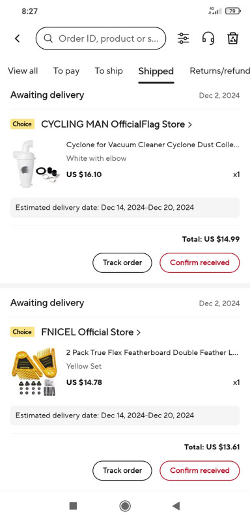Viewport: 250px width, 521px height.
Task: Tap Android back triangle button
Action: (176, 506)
